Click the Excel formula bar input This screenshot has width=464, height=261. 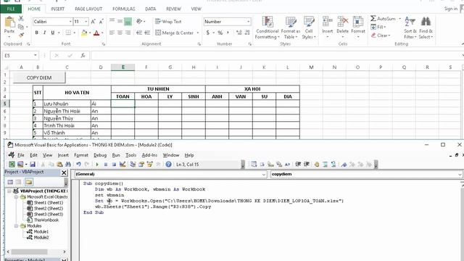(x=275, y=55)
